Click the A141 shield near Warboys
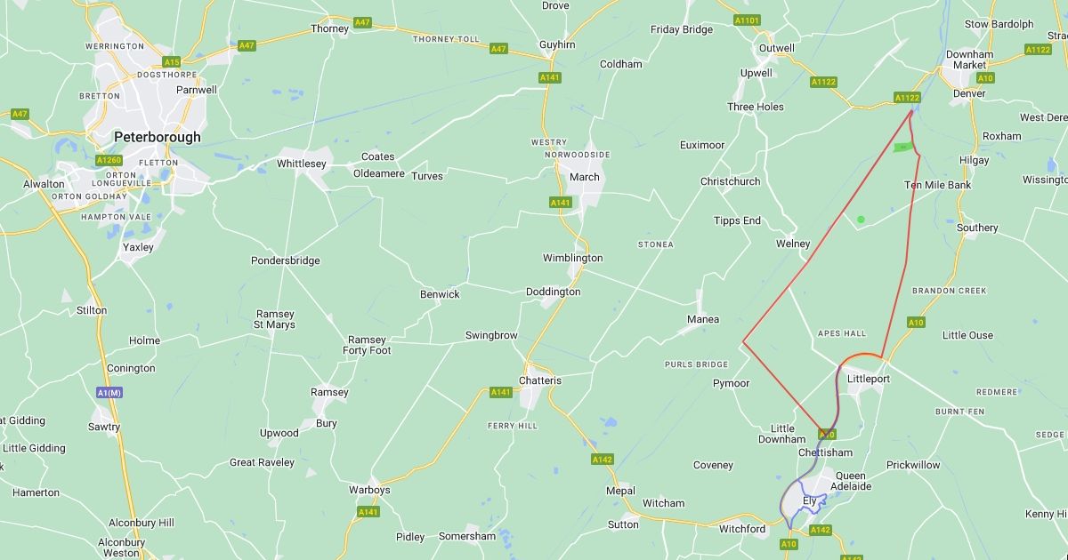The height and width of the screenshot is (560, 1068). pyautogui.click(x=368, y=512)
